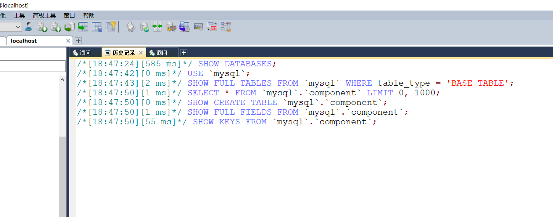Click the SELECT * FROM `mysql`.`component` line
Viewport: 553px width, 217px height.
point(259,93)
